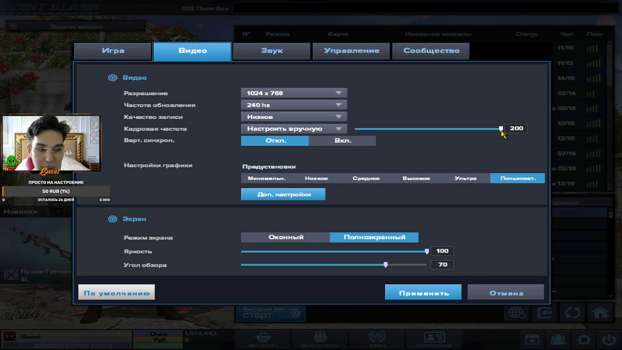Click the Яркость value field 100

click(442, 251)
